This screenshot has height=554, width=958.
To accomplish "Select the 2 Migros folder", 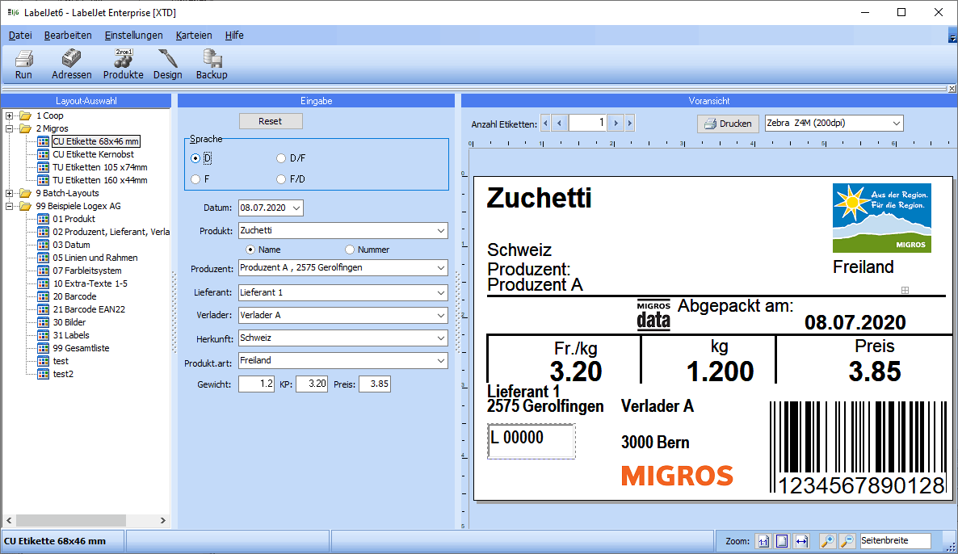I will coord(52,128).
